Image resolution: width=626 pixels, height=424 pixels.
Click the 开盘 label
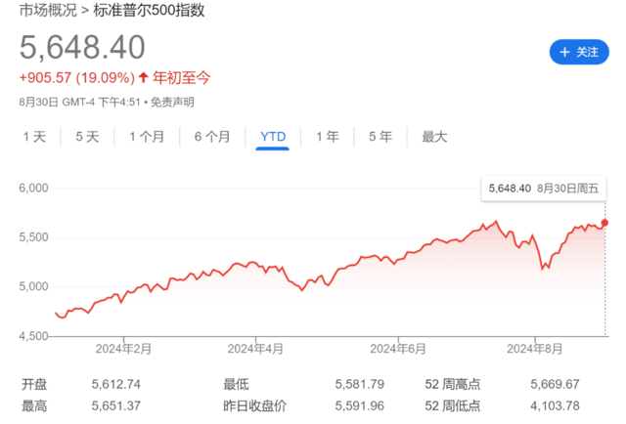coord(34,385)
